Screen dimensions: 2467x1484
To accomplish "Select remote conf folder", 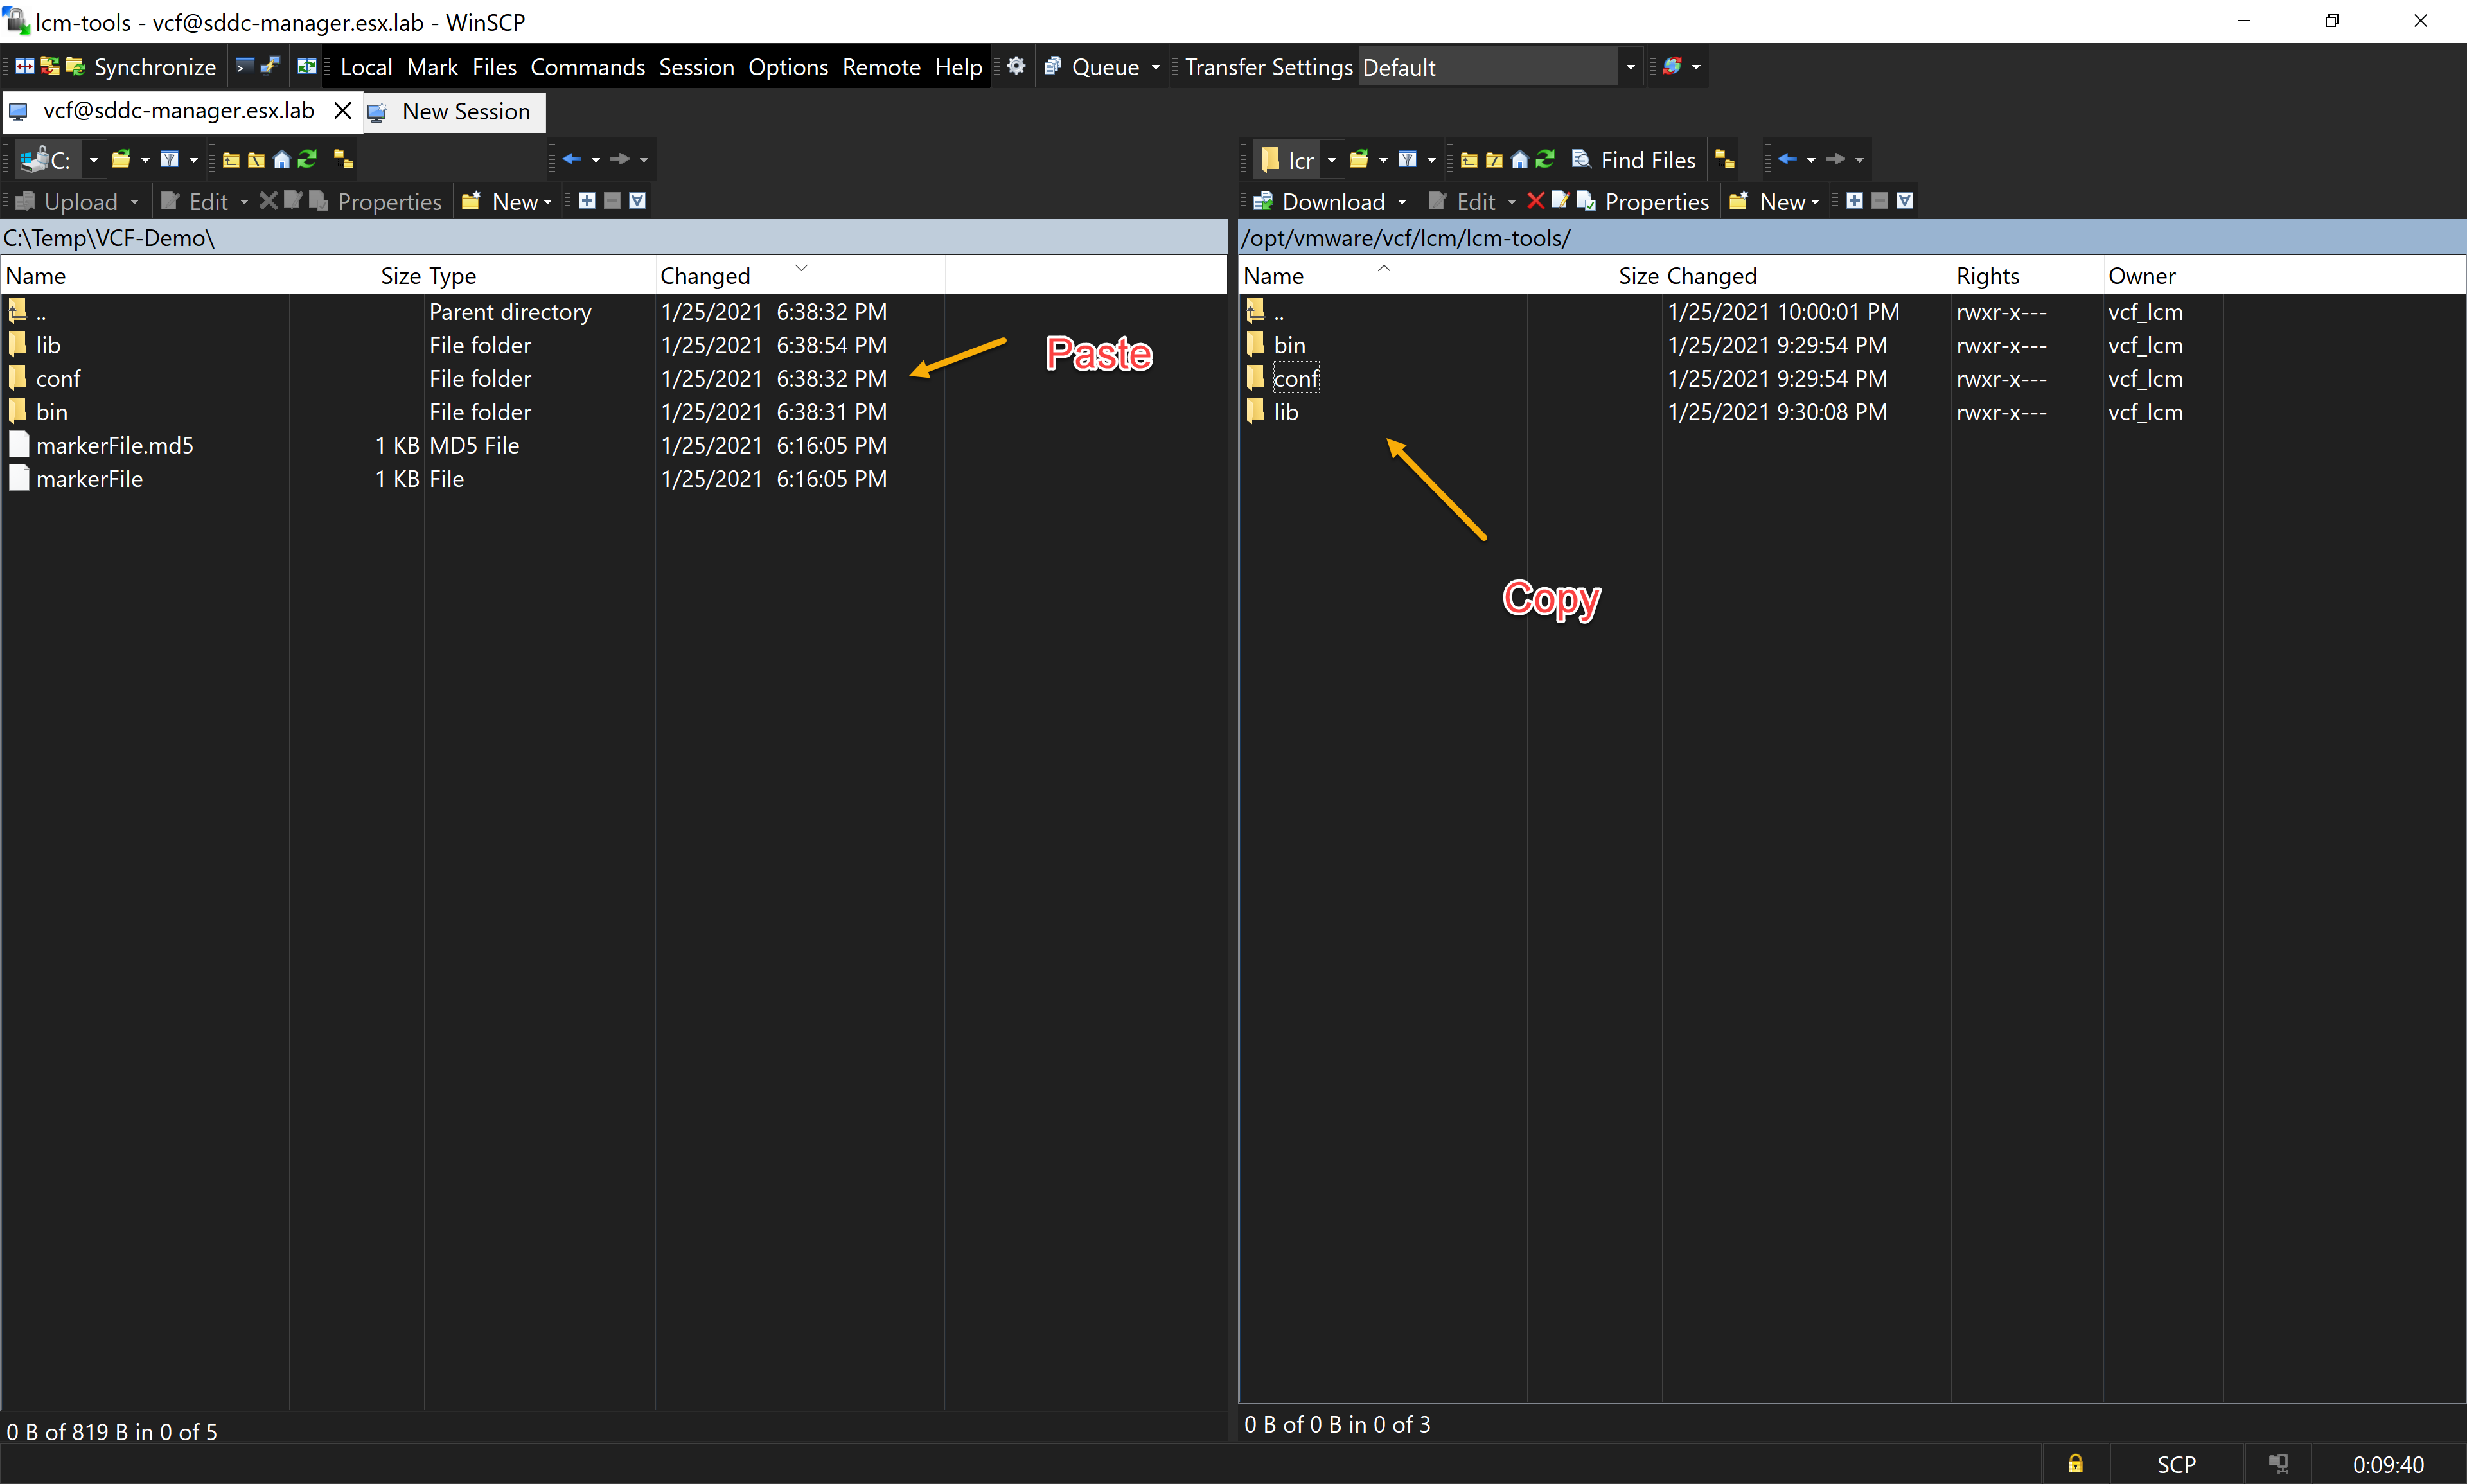I will click(1296, 379).
